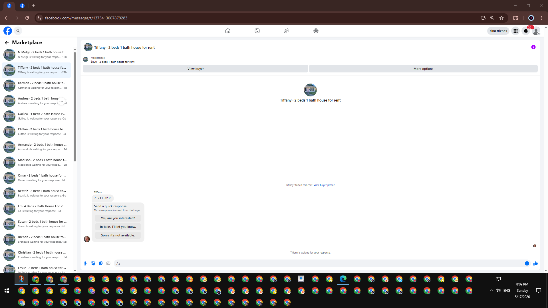This screenshot has height=308, width=548.
Task: Click the attach photo icon
Action: tap(93, 264)
